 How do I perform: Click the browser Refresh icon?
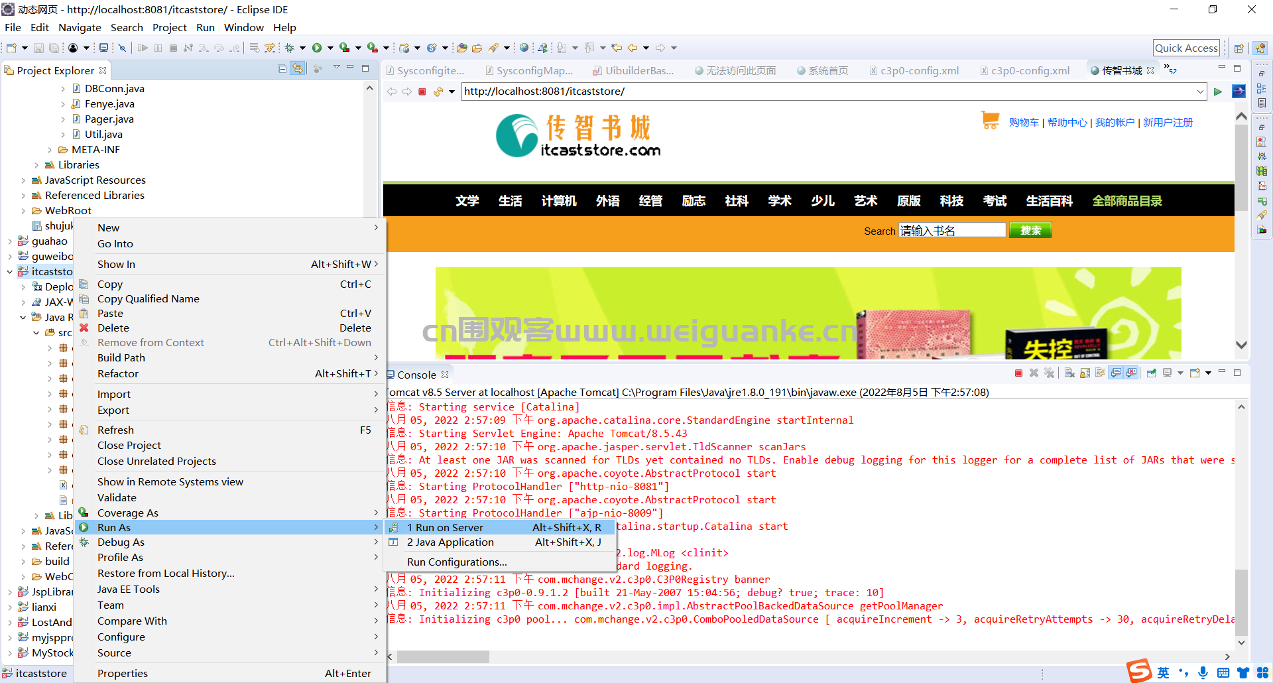coord(438,92)
